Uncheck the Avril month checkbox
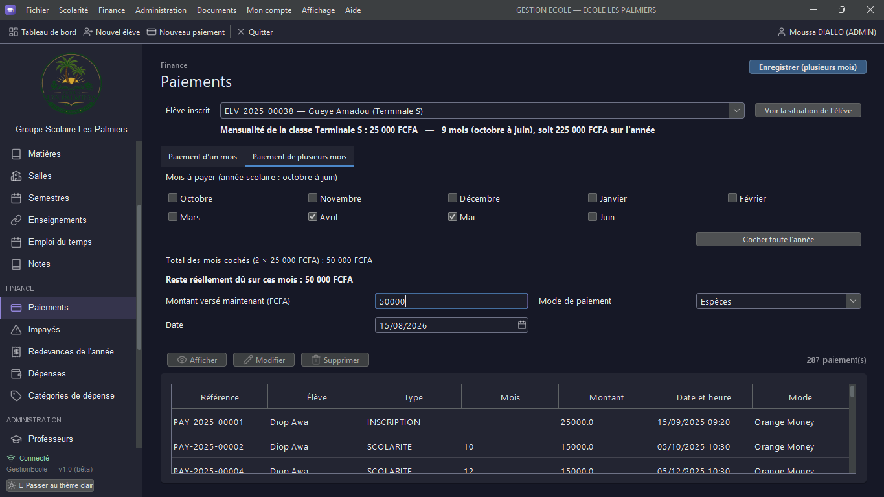The image size is (884, 497). pyautogui.click(x=313, y=216)
